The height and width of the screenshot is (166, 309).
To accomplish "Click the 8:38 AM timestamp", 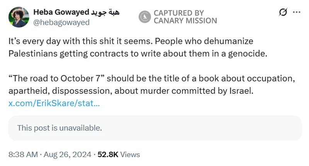I will (23, 154).
